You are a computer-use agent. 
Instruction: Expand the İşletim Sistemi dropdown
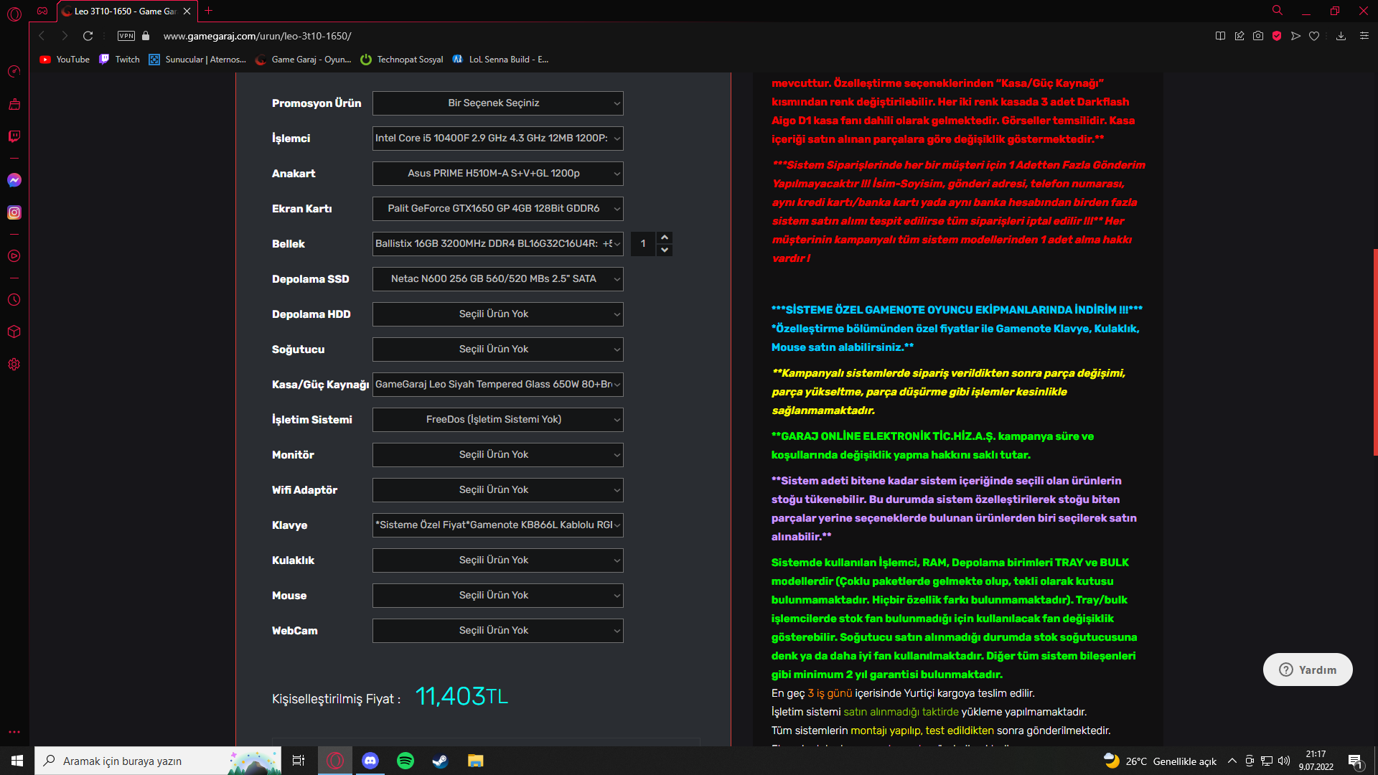[x=497, y=420]
